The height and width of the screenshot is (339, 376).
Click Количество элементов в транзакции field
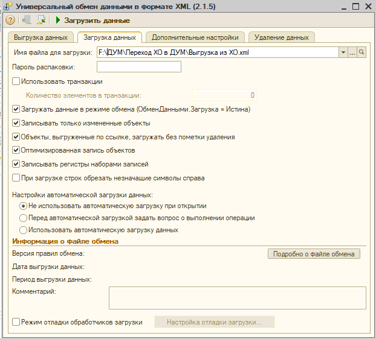[224, 95]
